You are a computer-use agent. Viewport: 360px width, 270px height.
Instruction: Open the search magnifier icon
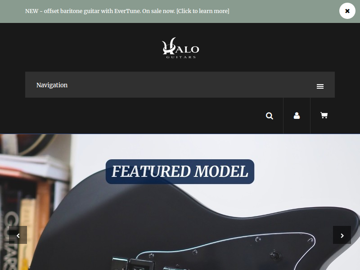pos(269,116)
